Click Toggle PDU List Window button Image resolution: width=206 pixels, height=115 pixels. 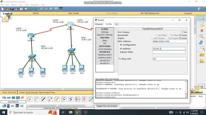coord(107,106)
